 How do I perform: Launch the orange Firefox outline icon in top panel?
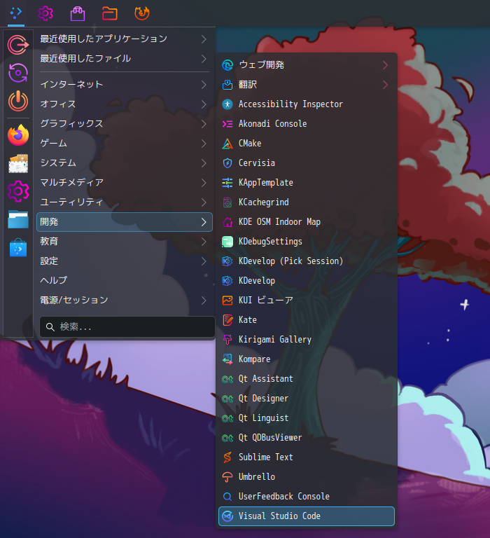(x=141, y=13)
